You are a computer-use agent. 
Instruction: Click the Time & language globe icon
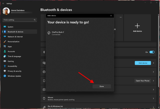5,56
